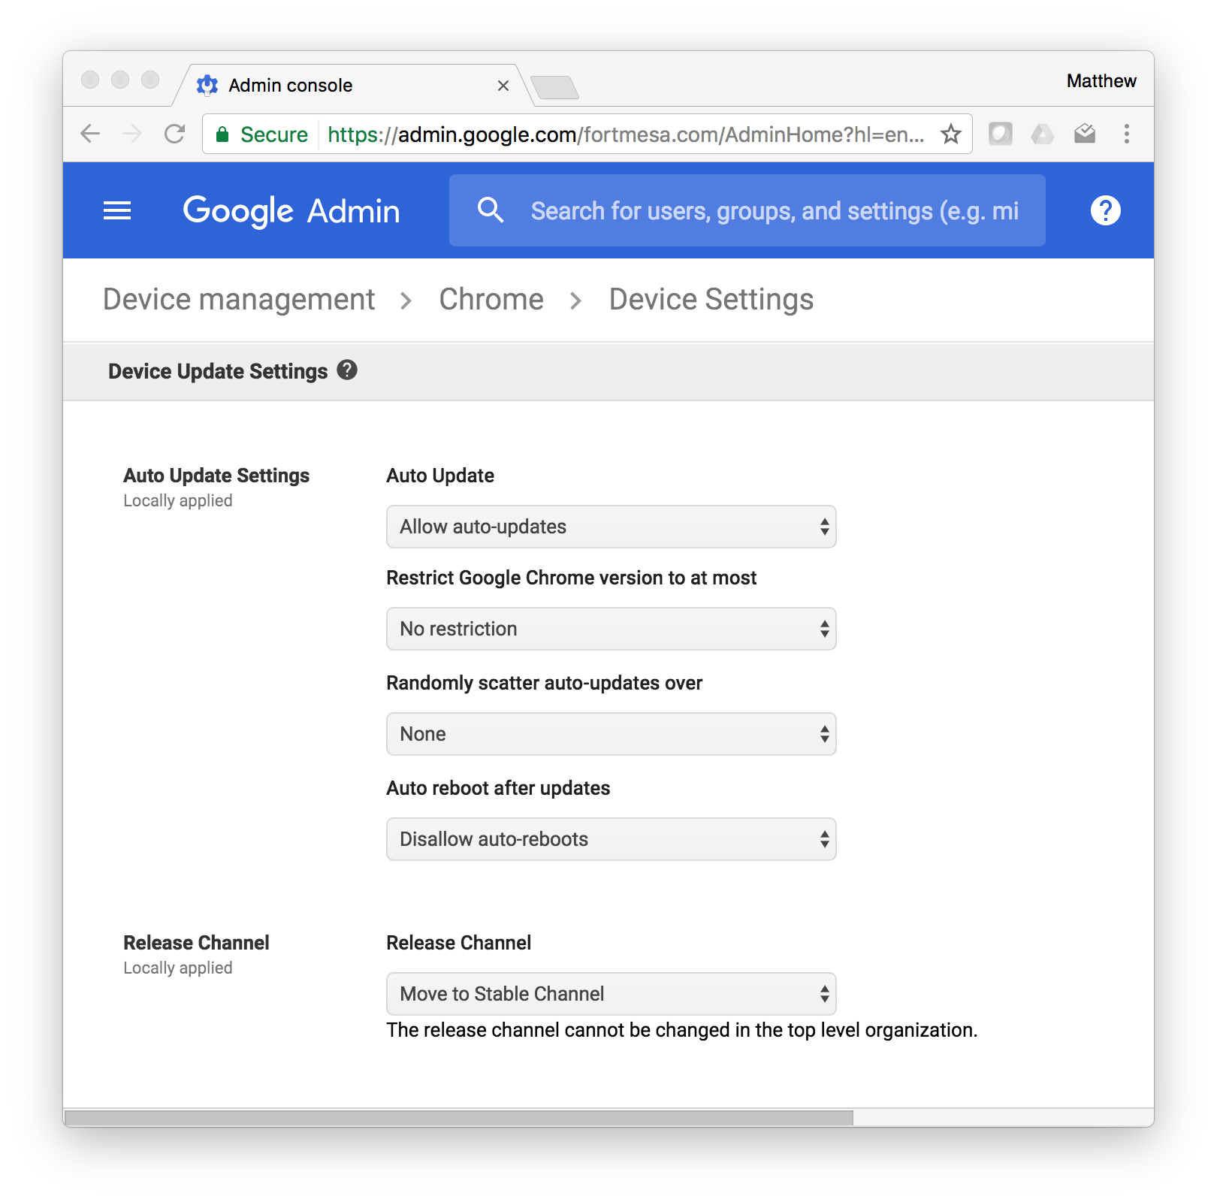Click the address bar URL
1217x1202 pixels.
point(625,134)
